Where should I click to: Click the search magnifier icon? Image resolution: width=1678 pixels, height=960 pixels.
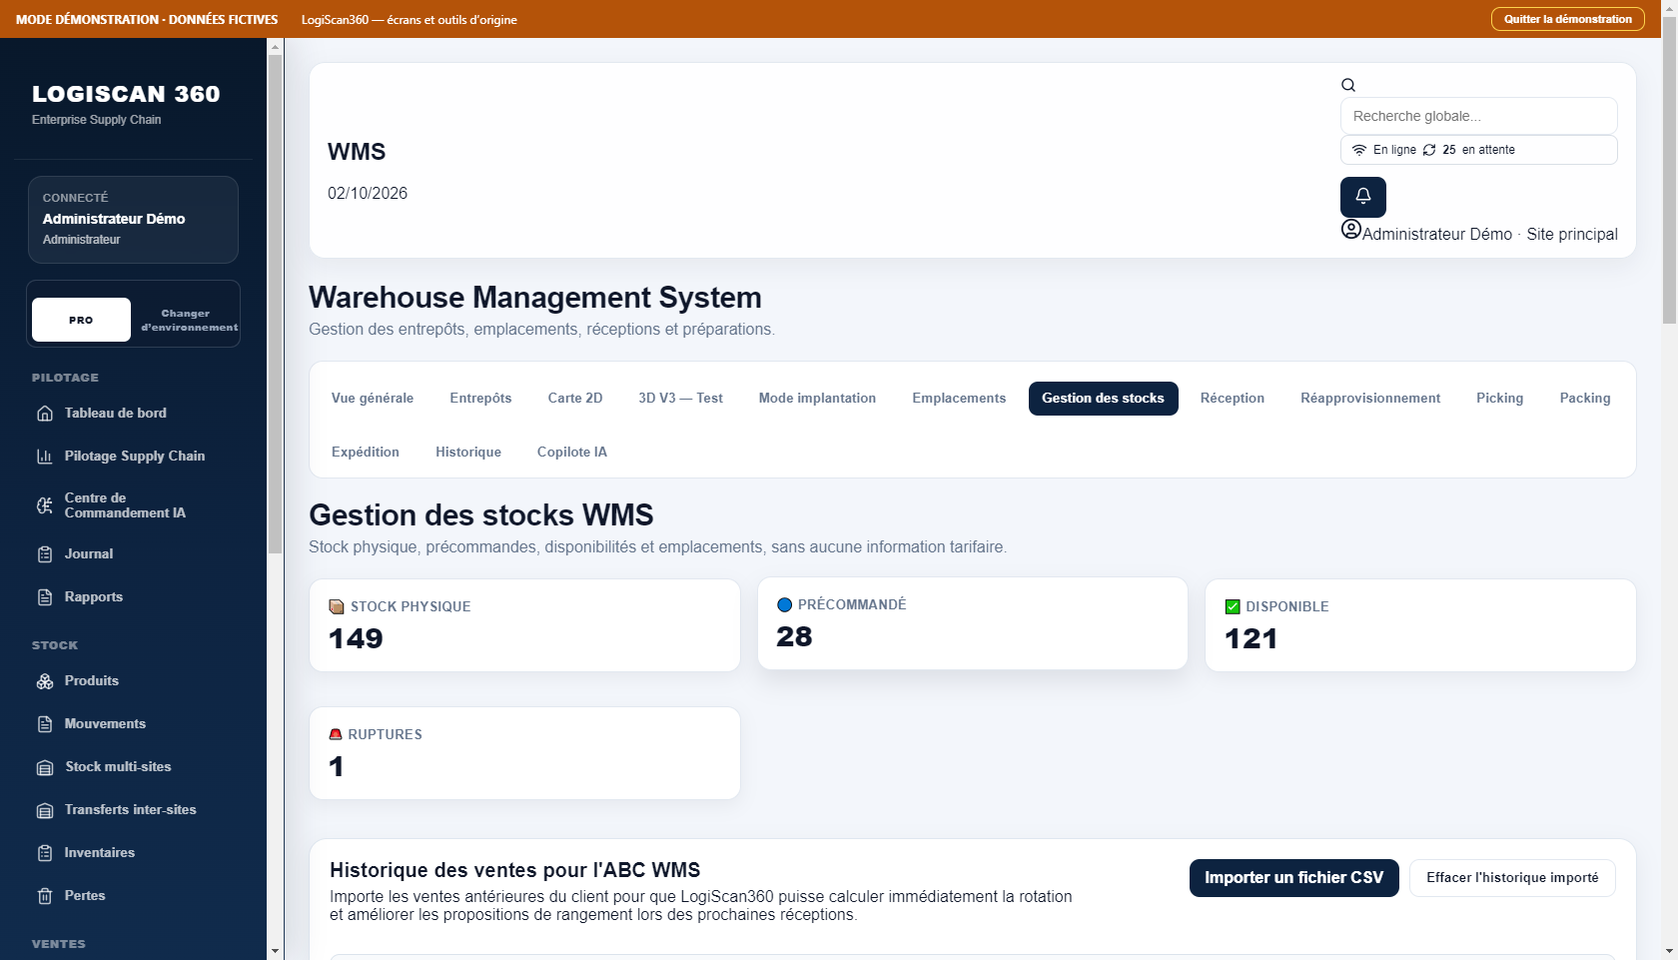1348,85
